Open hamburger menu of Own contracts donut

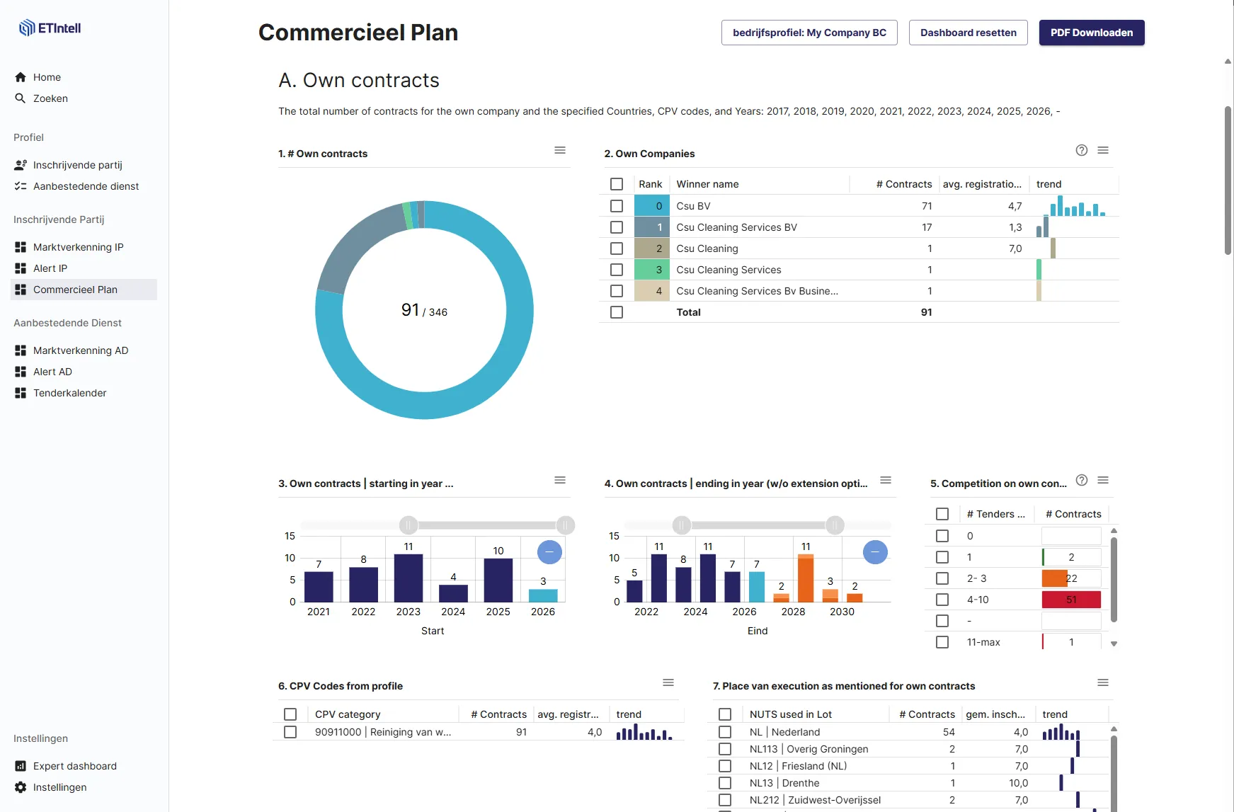tap(560, 150)
